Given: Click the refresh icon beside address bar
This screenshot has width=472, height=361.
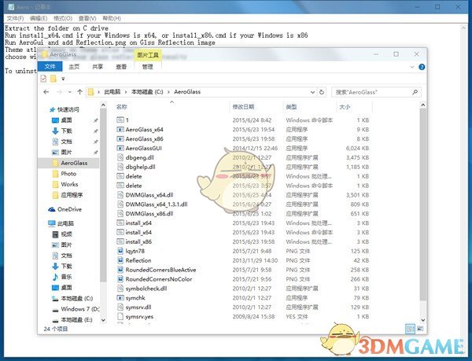Looking at the screenshot, I should click(322, 92).
